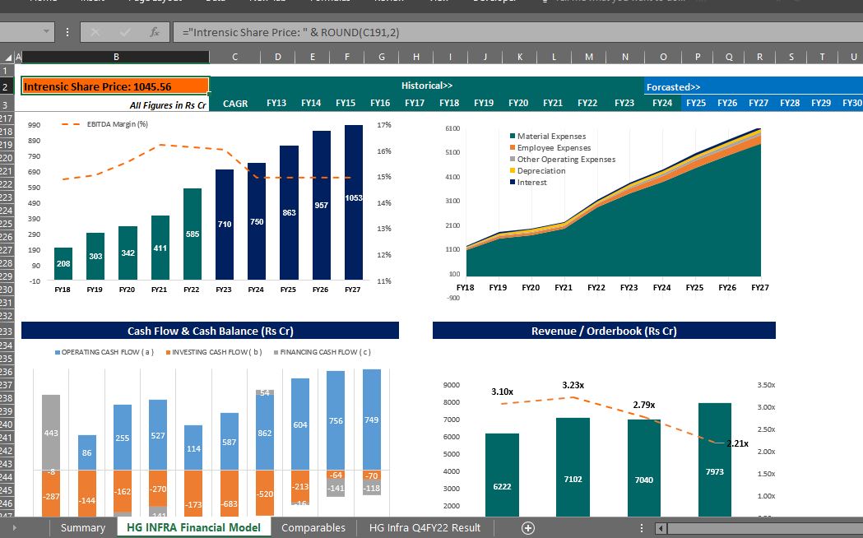Open the Formulas ribbon tab
This screenshot has width=863, height=538.
pos(331,2)
